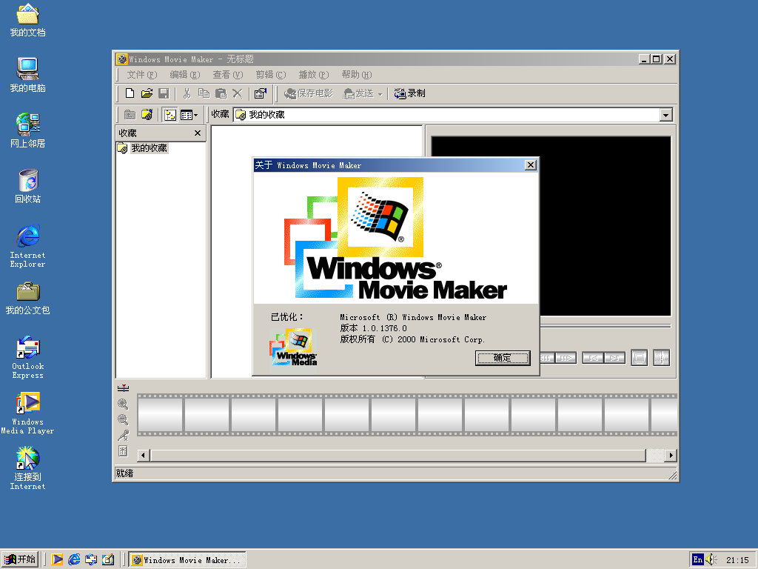758x569 pixels.
Task: Expand the 我的收藏 location combo box
Action: (x=665, y=115)
